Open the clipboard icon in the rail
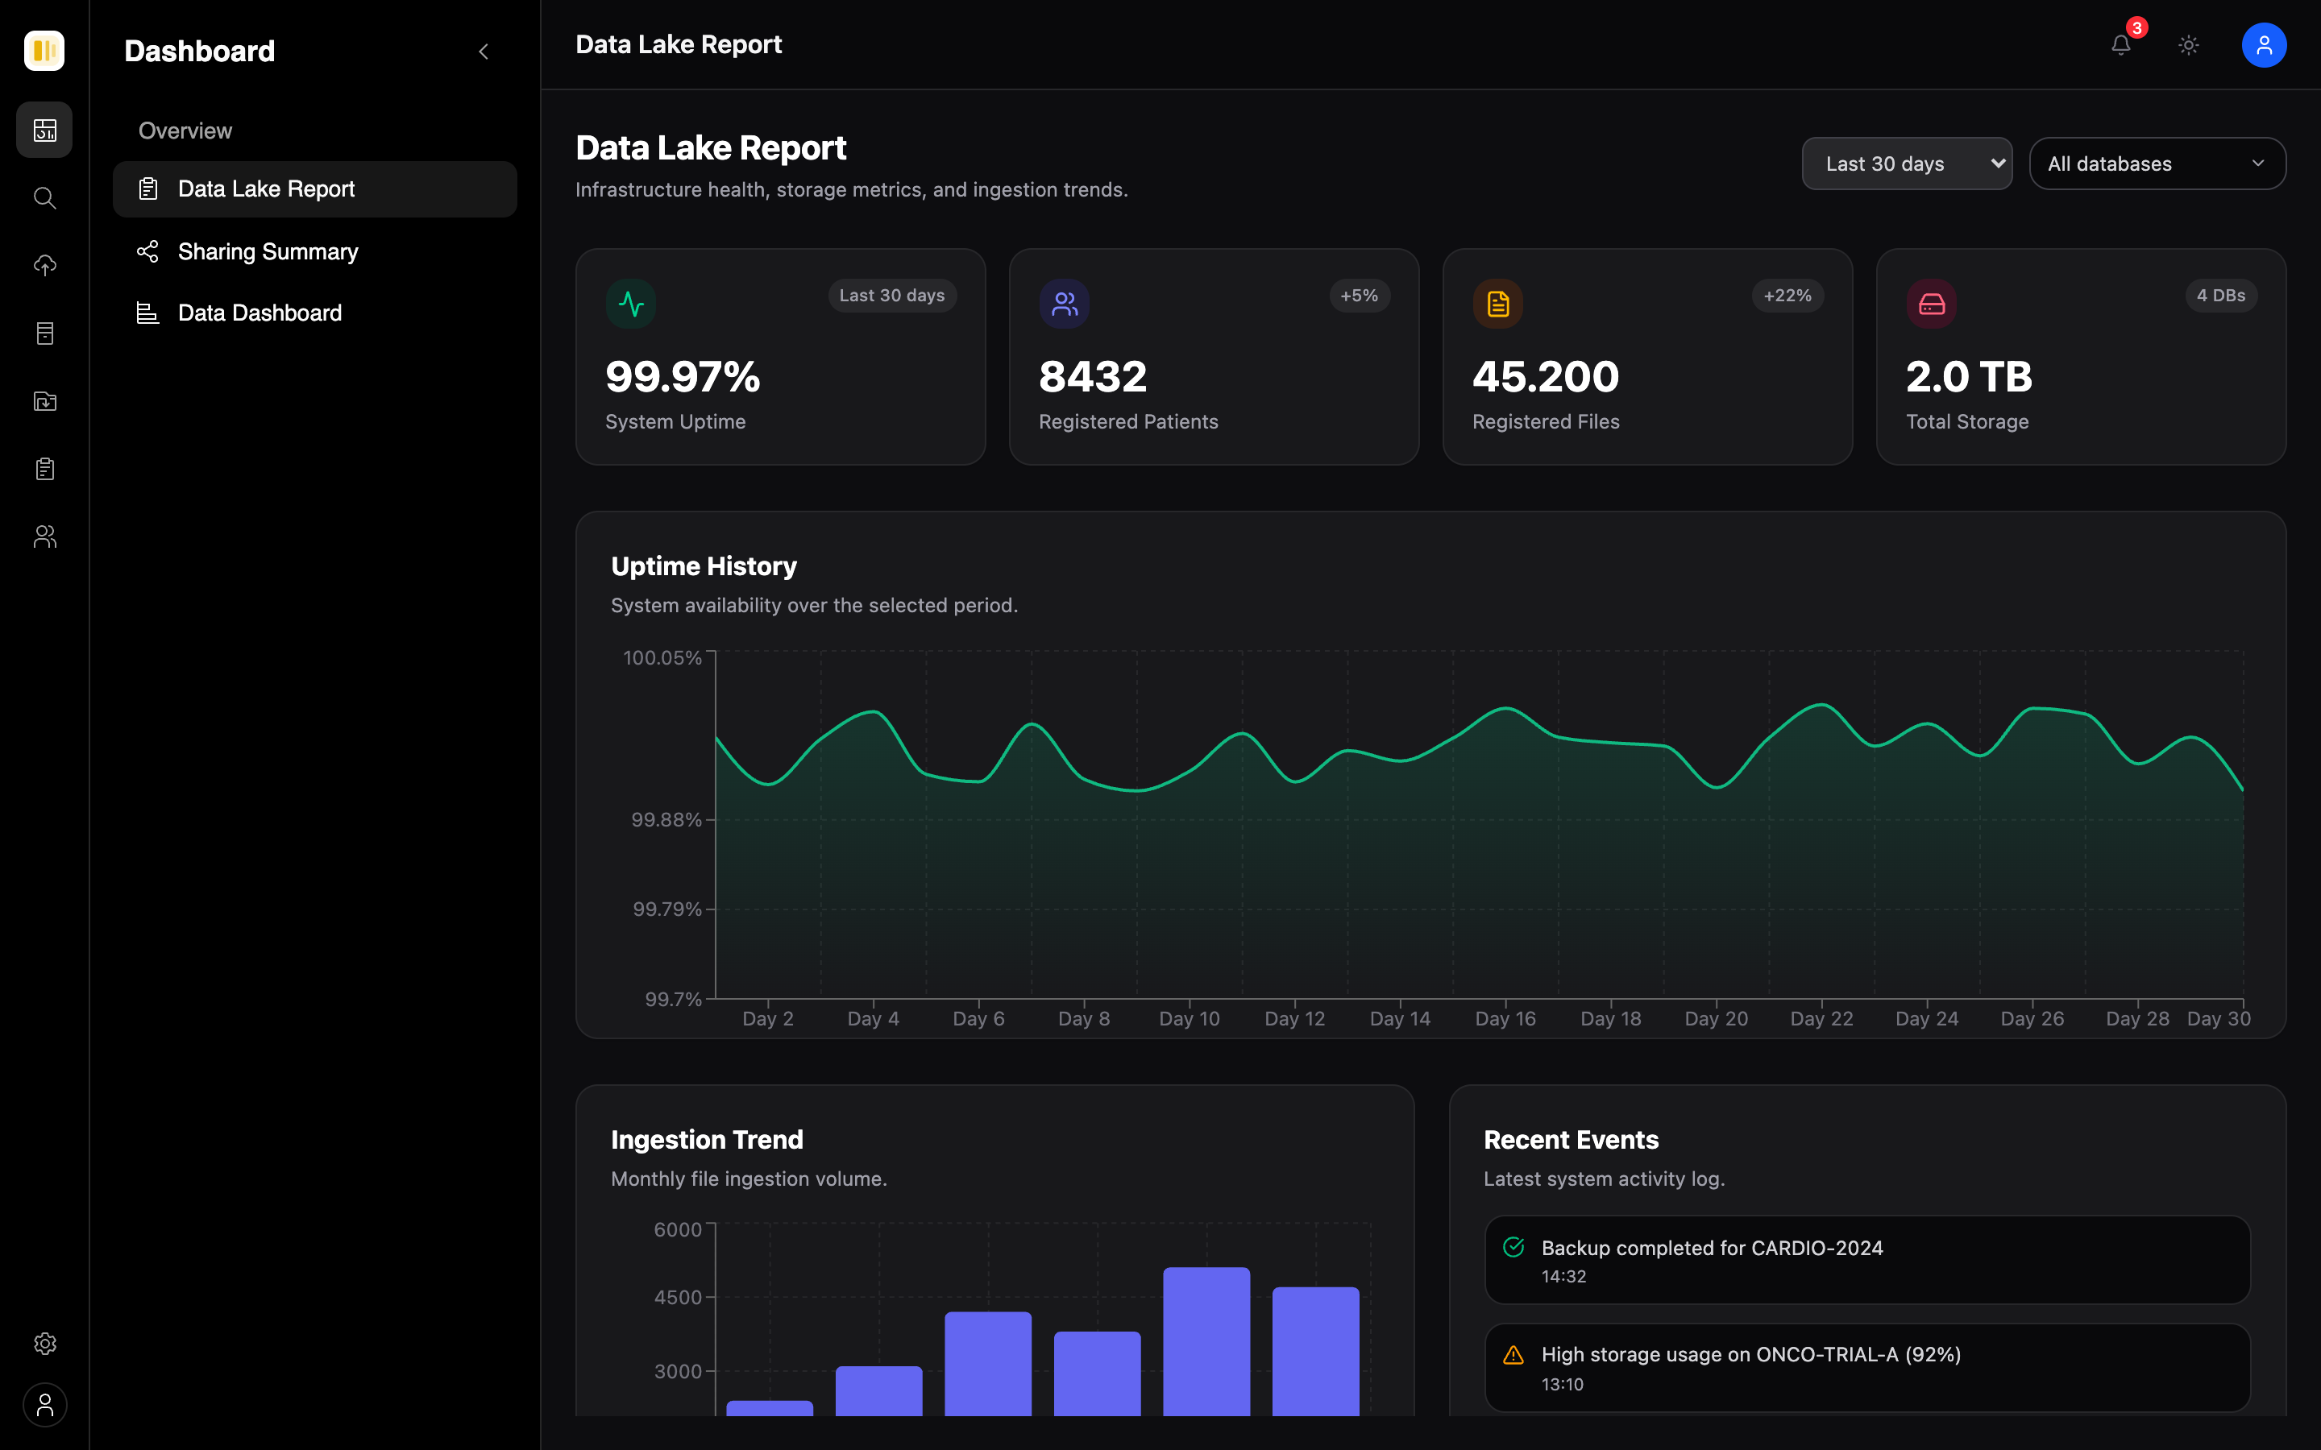Image resolution: width=2321 pixels, height=1450 pixels. tap(44, 469)
